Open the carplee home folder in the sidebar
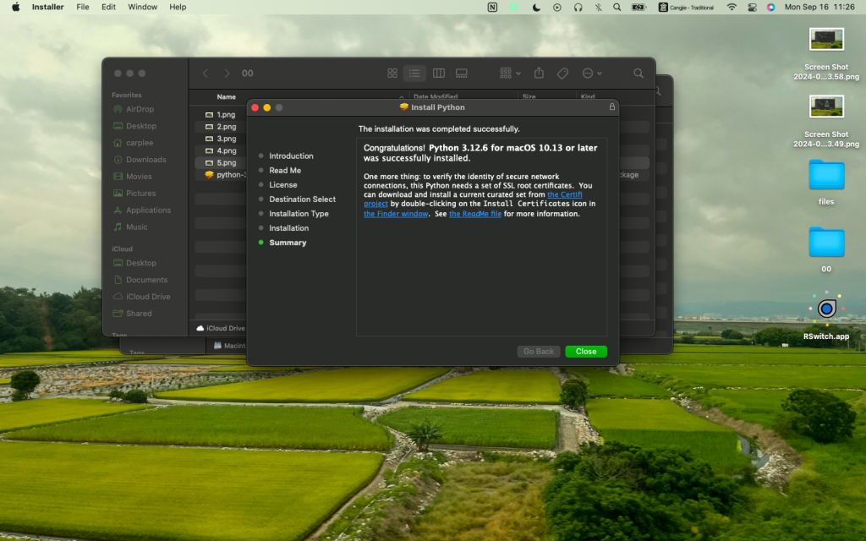The width and height of the screenshot is (866, 541). (x=140, y=142)
